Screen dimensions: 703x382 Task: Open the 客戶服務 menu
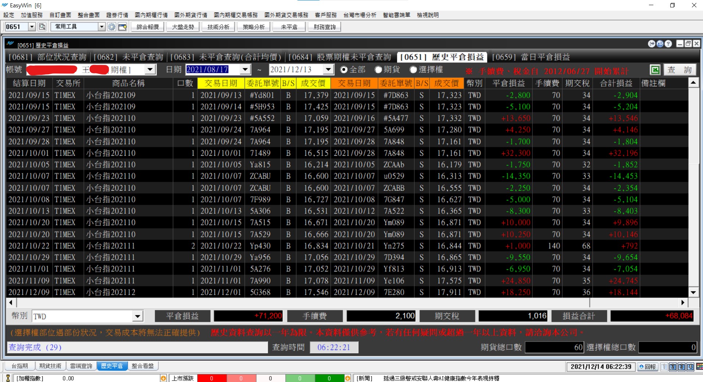(x=326, y=15)
